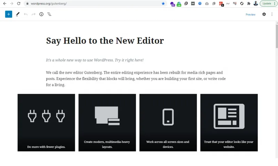This screenshot has width=278, height=166.
Task: Open the content structure info icon
Action: click(x=41, y=14)
